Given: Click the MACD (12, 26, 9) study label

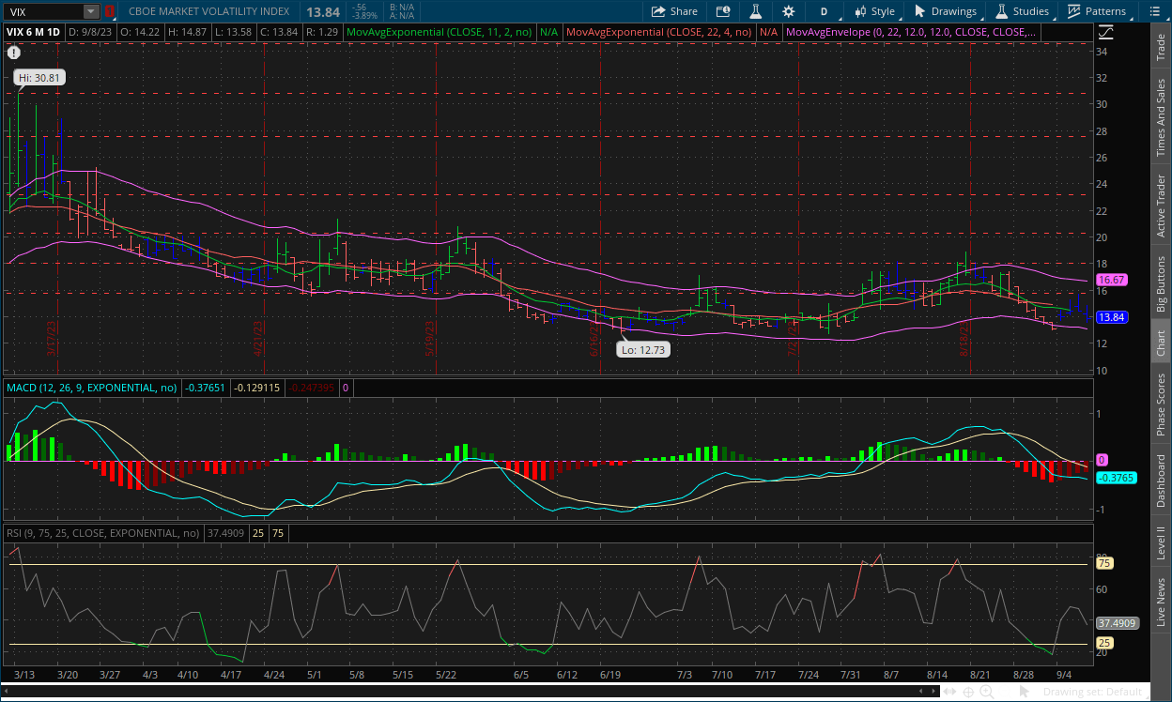Looking at the screenshot, I should coord(92,387).
